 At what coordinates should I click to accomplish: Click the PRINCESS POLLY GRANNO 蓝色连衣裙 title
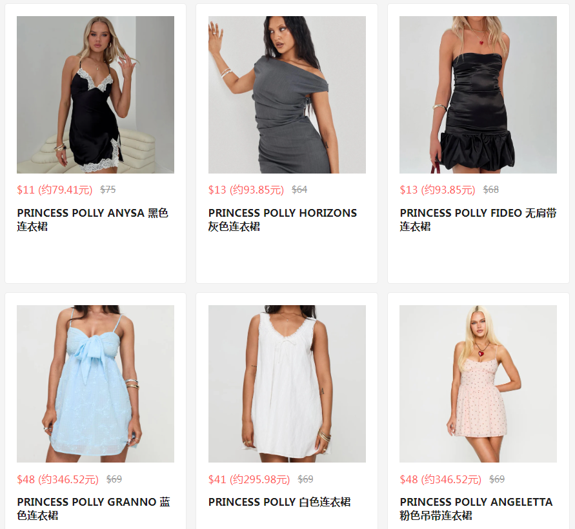[x=94, y=508]
